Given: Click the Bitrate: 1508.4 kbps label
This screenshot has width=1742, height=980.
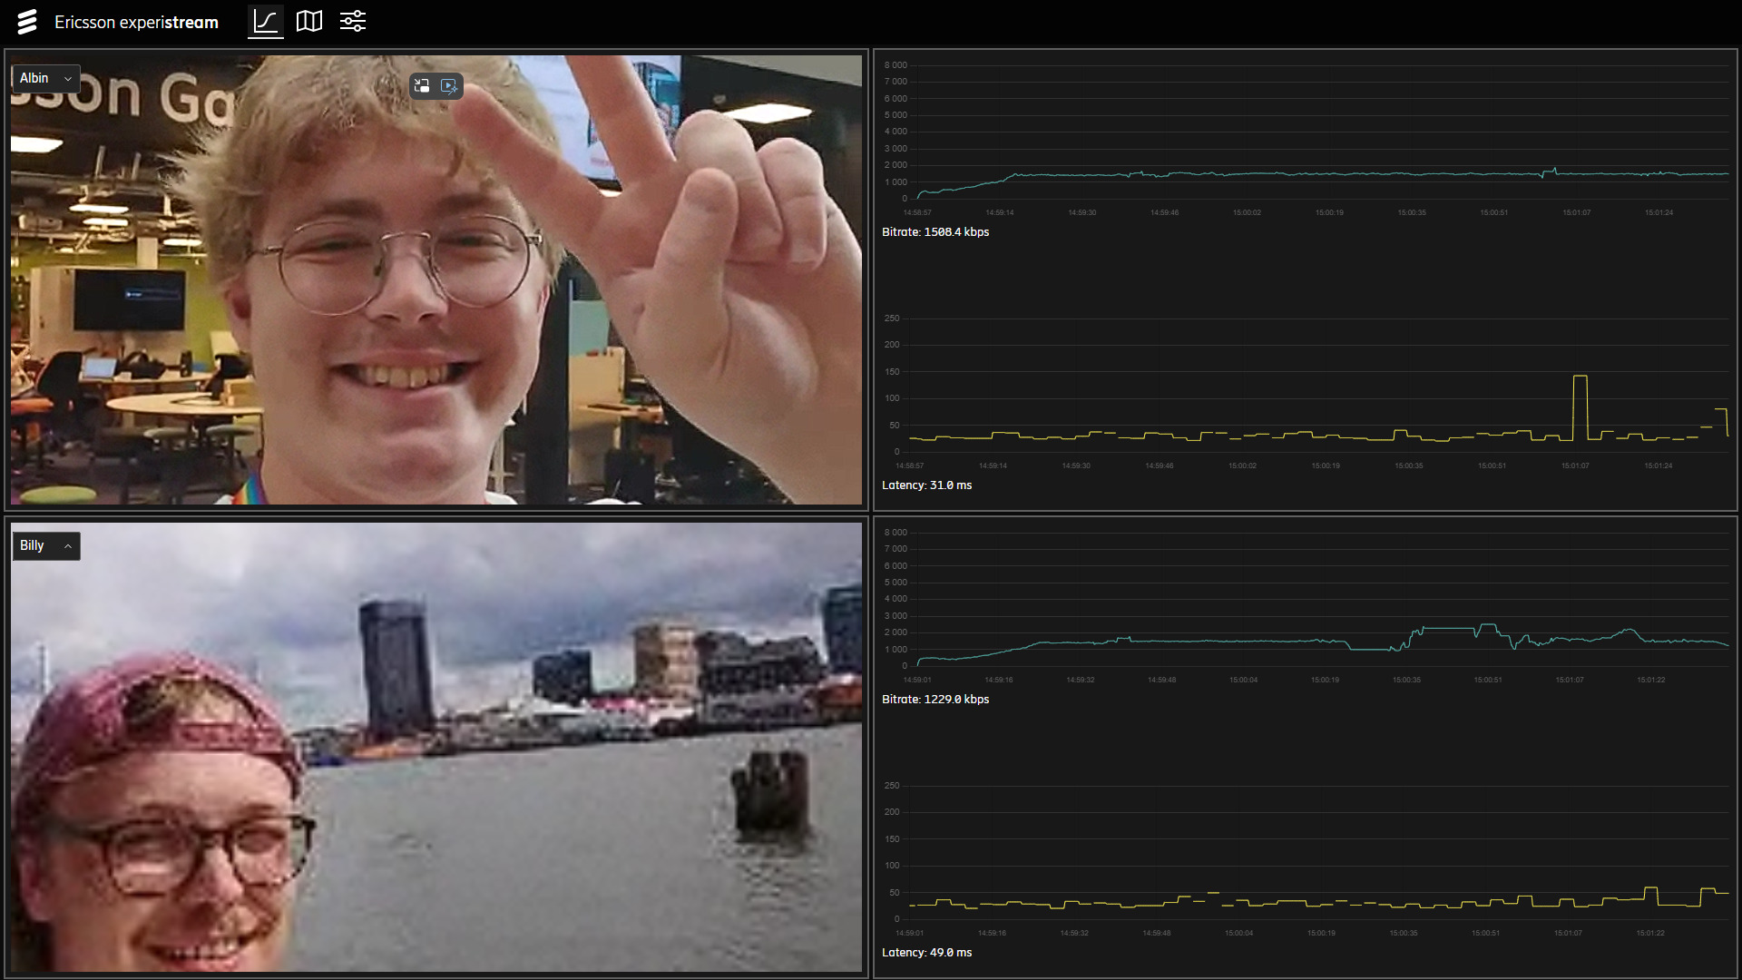Looking at the screenshot, I should tap(935, 231).
